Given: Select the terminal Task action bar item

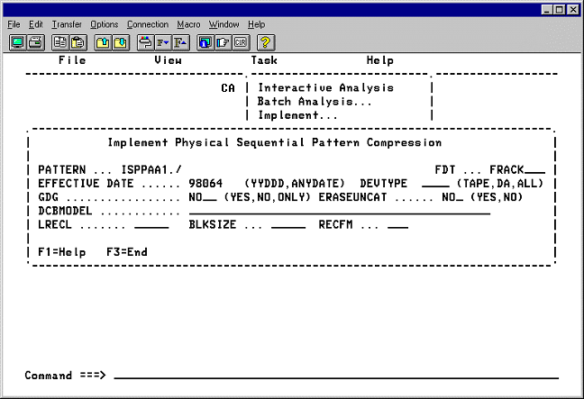Looking at the screenshot, I should pos(264,60).
